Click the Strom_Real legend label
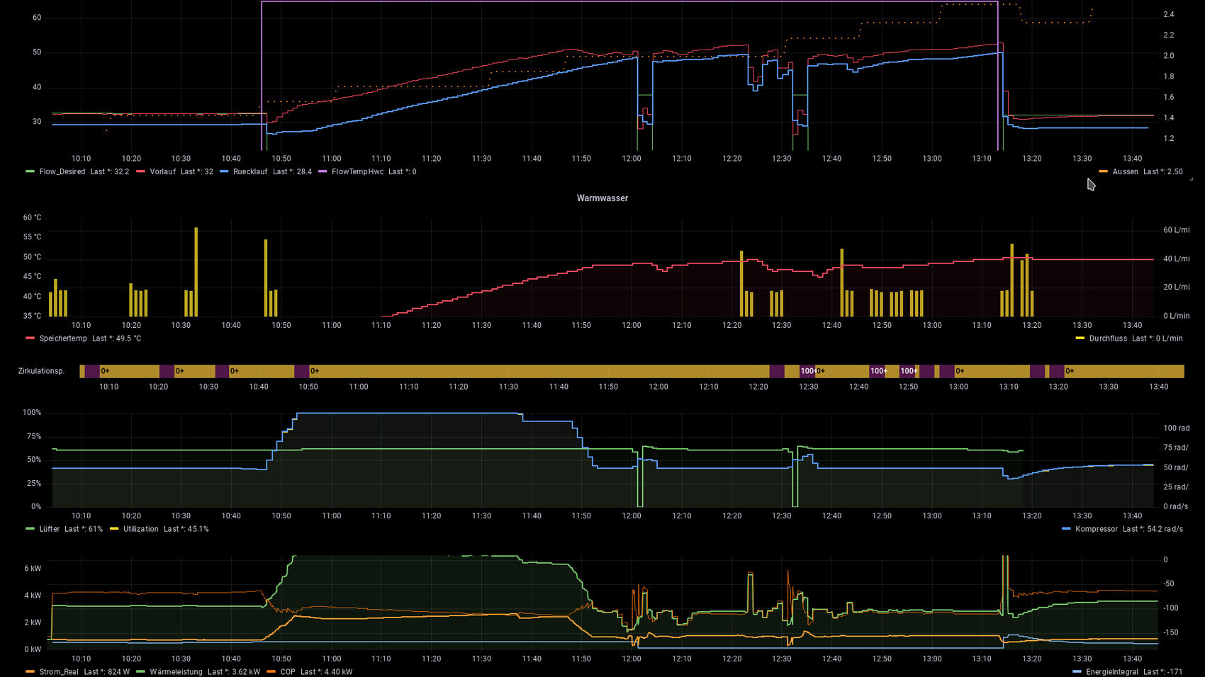This screenshot has height=677, width=1205. pyautogui.click(x=59, y=672)
